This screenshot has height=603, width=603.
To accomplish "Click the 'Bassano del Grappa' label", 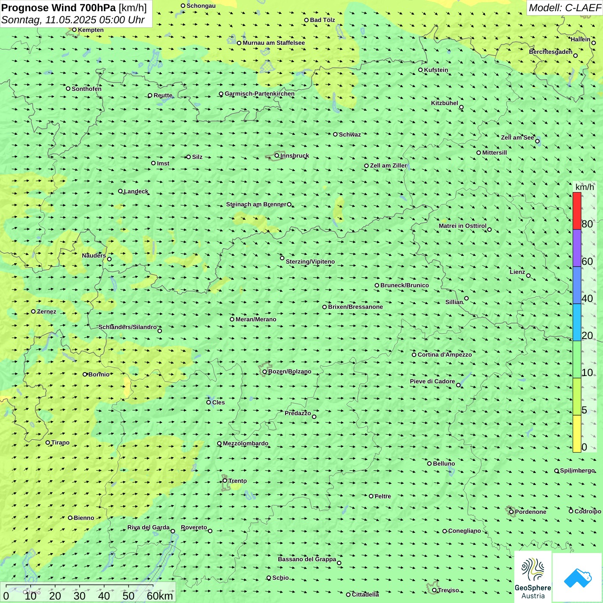I will tap(307, 559).
